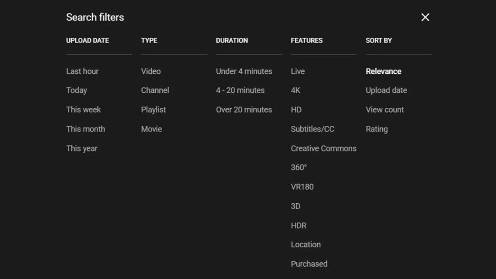This screenshot has width=496, height=279.
Task: Filter videos uploaded in the last hour
Action: point(82,71)
